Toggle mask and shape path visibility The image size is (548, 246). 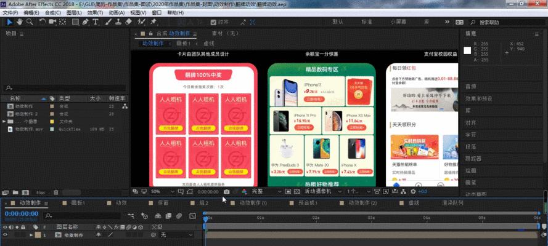point(190,191)
